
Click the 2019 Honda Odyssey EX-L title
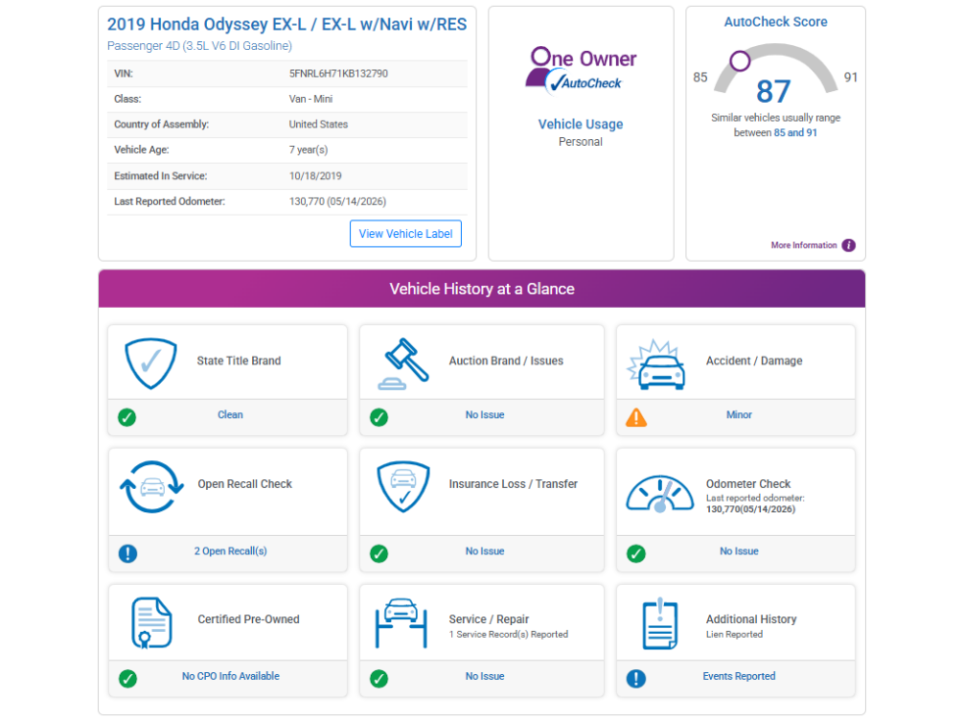(286, 24)
